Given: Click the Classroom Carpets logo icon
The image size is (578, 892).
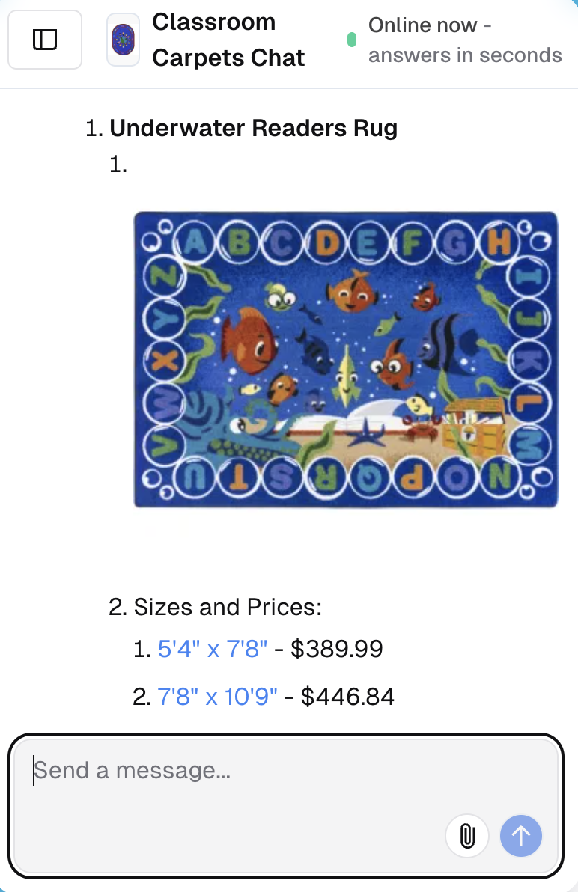Looking at the screenshot, I should pos(123,40).
